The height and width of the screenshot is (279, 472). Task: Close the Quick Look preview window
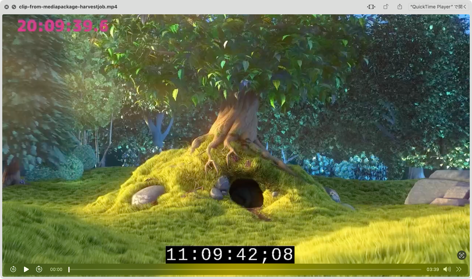[7, 7]
